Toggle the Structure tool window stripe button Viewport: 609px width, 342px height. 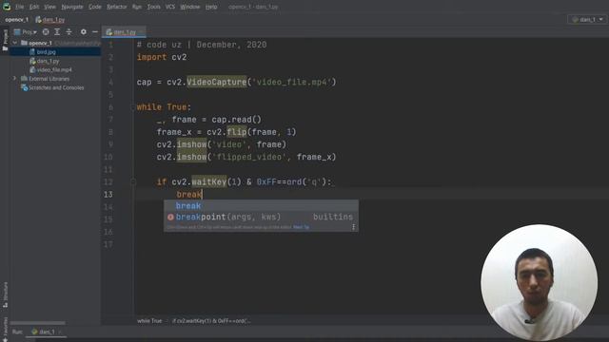point(5,295)
